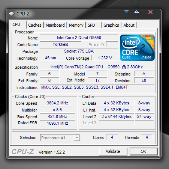Screen dimensions: 169x169
Task: Click the Threads count value 4
Action: click(147, 137)
